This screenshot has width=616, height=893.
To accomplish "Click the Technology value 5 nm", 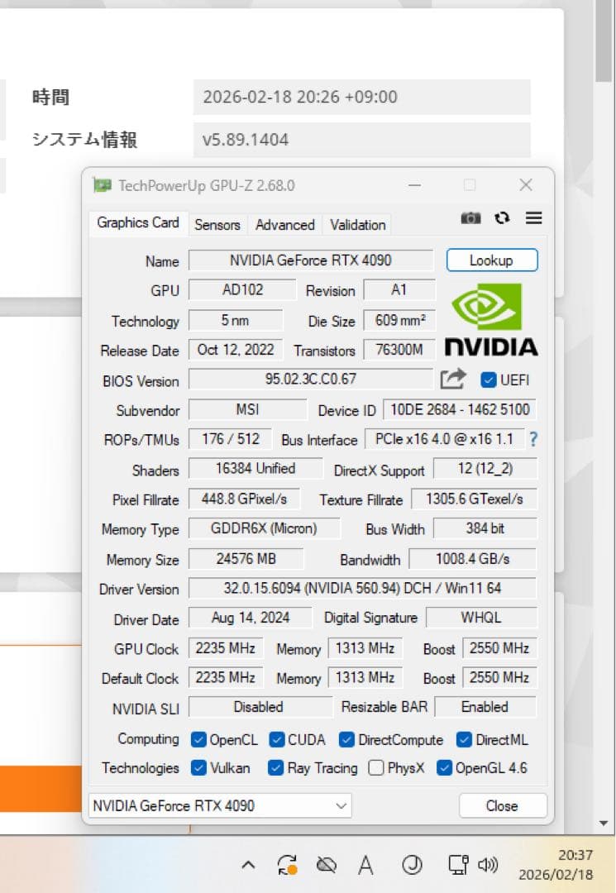I will click(x=235, y=320).
